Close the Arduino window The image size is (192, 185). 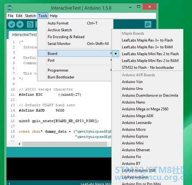point(149,7)
